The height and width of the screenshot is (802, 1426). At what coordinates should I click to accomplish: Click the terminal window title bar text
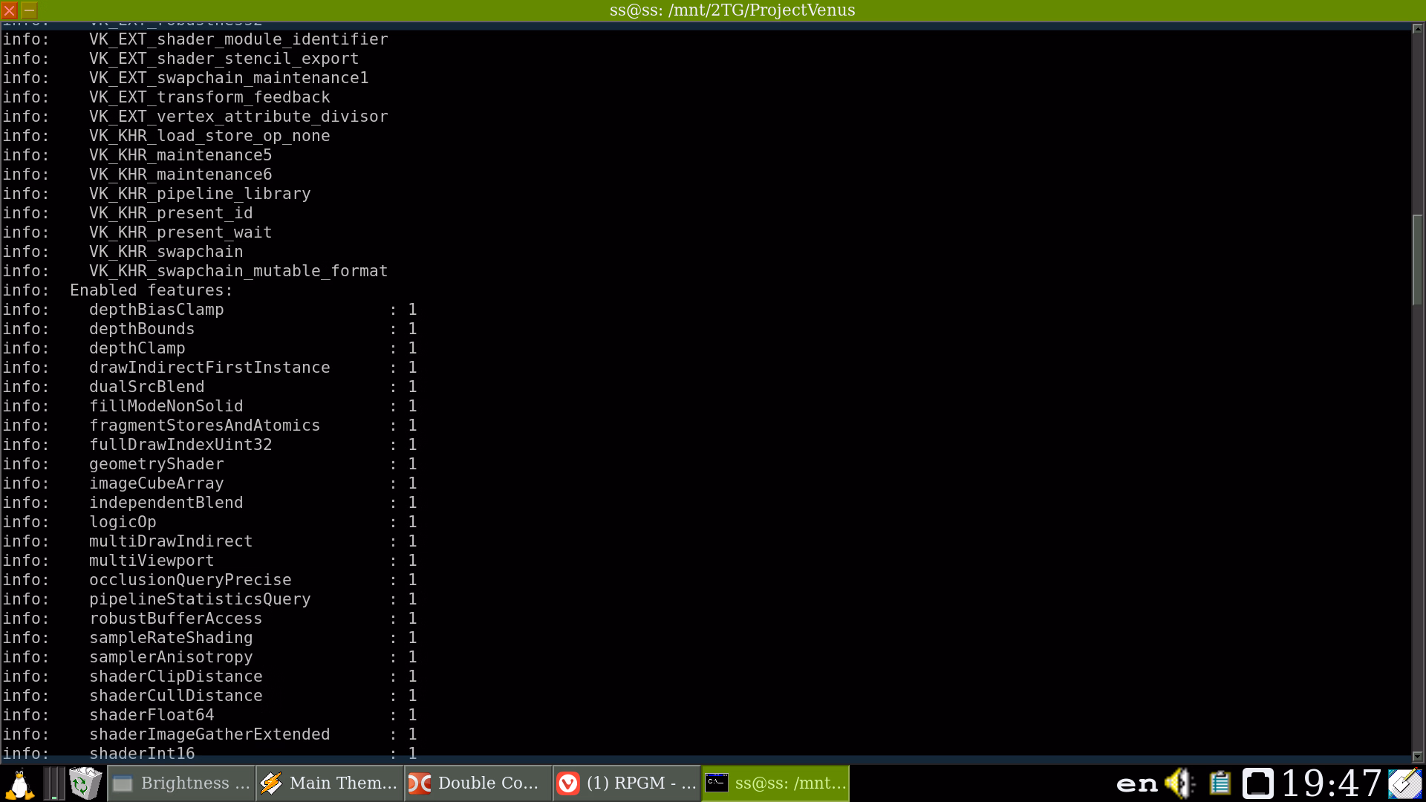[732, 10]
